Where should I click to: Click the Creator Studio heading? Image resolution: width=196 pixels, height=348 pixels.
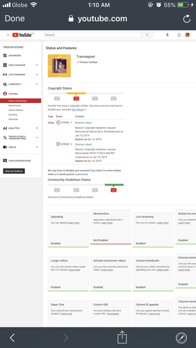(13, 47)
